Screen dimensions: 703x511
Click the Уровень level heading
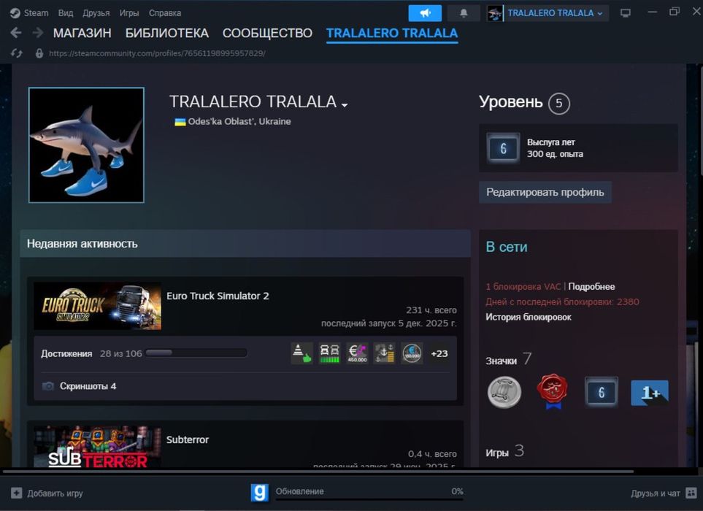511,102
